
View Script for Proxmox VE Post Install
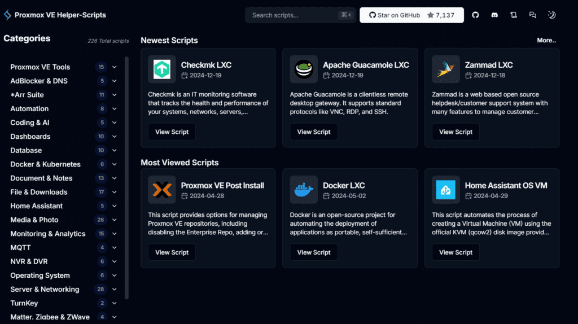[x=172, y=252]
